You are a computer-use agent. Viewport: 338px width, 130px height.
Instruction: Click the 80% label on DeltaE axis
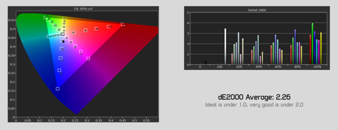tap(297, 67)
